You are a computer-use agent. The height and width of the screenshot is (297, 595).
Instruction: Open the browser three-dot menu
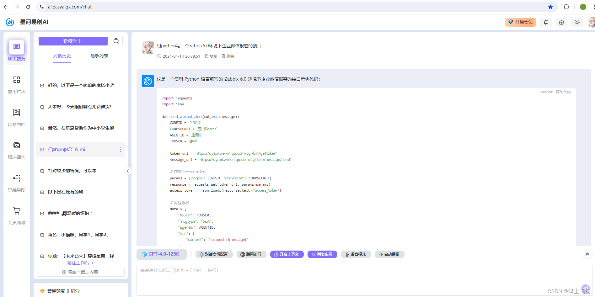coord(593,7)
